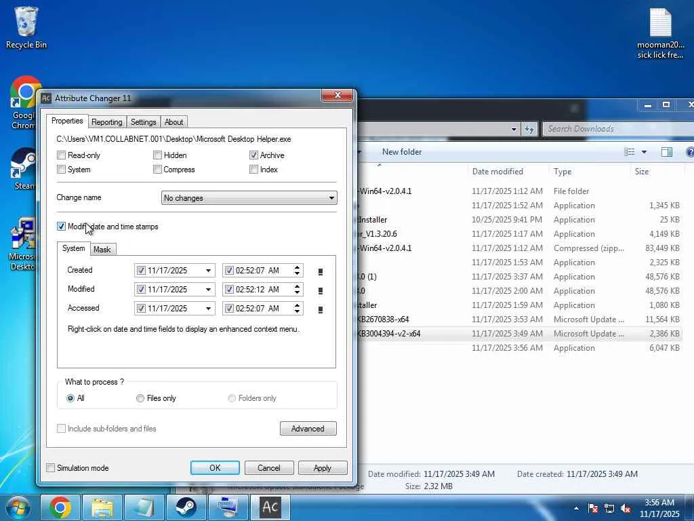Click the change view icon in Explorer
Image resolution: width=694 pixels, height=521 pixels.
coord(629,152)
